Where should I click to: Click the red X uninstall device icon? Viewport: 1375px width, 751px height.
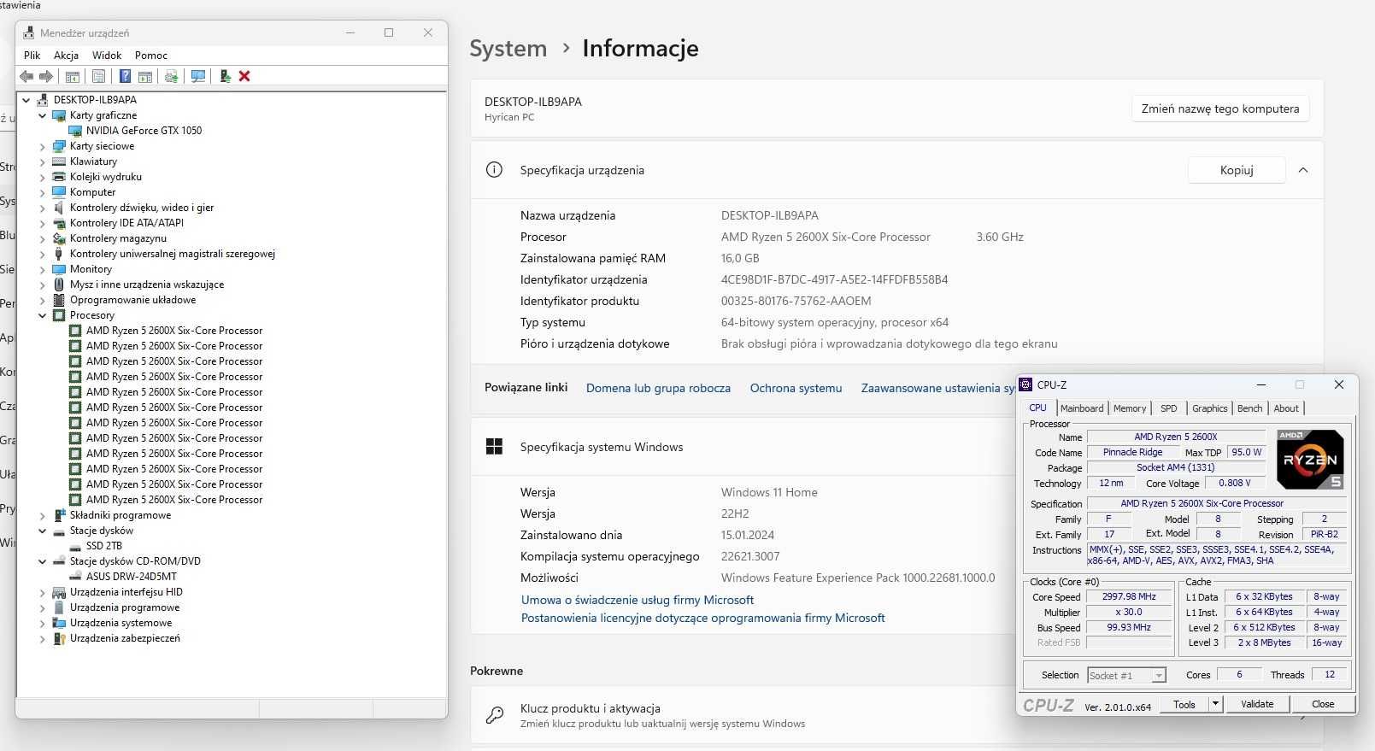244,76
